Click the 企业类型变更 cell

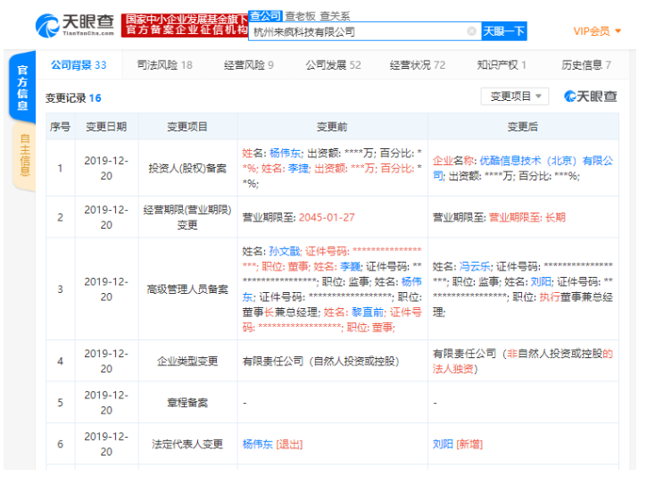coord(187,361)
